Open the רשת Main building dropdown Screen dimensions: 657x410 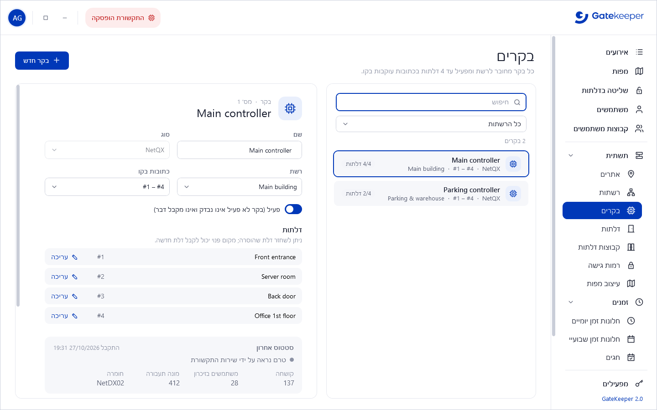coord(240,187)
